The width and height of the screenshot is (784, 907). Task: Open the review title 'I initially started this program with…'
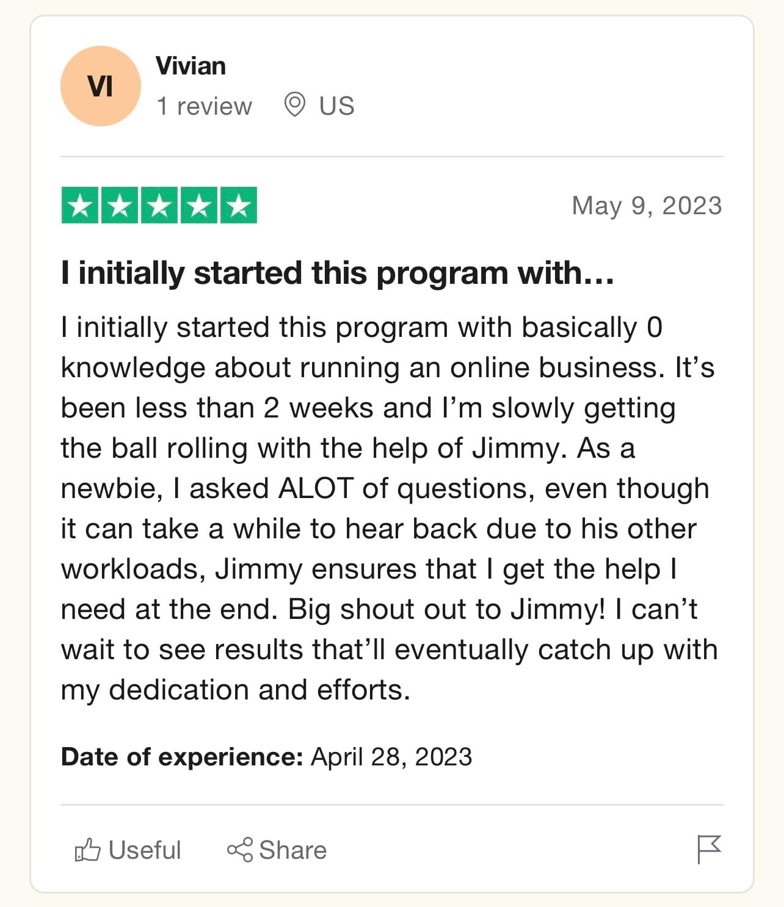[338, 273]
